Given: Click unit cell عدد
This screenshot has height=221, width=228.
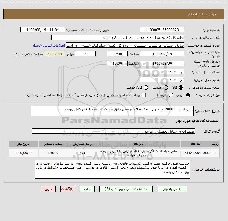Looking at the screenshot, I should pos(82,153).
